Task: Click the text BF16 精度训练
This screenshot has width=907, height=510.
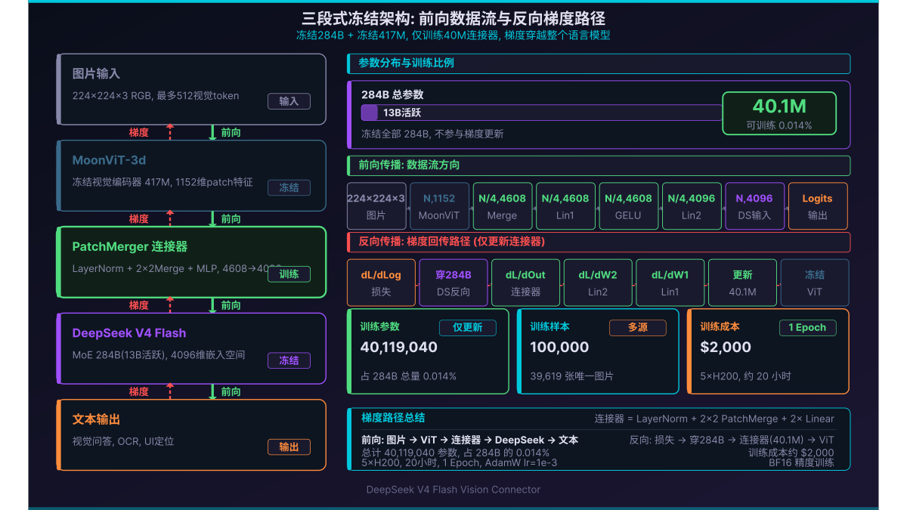Action: 801,462
